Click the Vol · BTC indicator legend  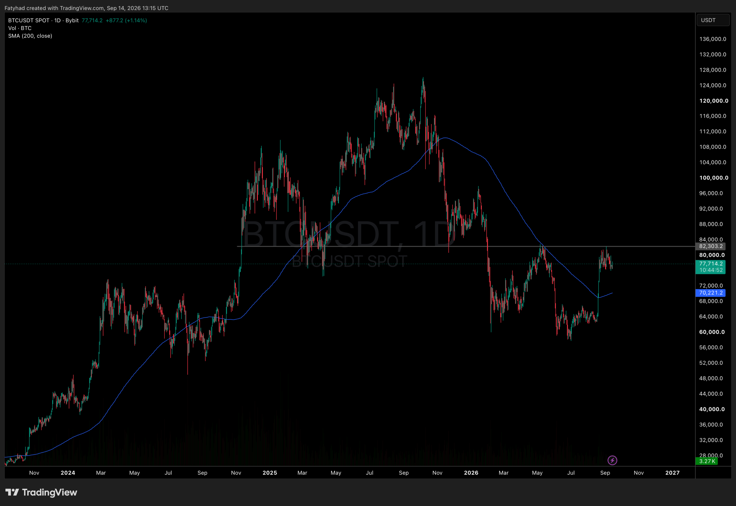click(x=20, y=28)
